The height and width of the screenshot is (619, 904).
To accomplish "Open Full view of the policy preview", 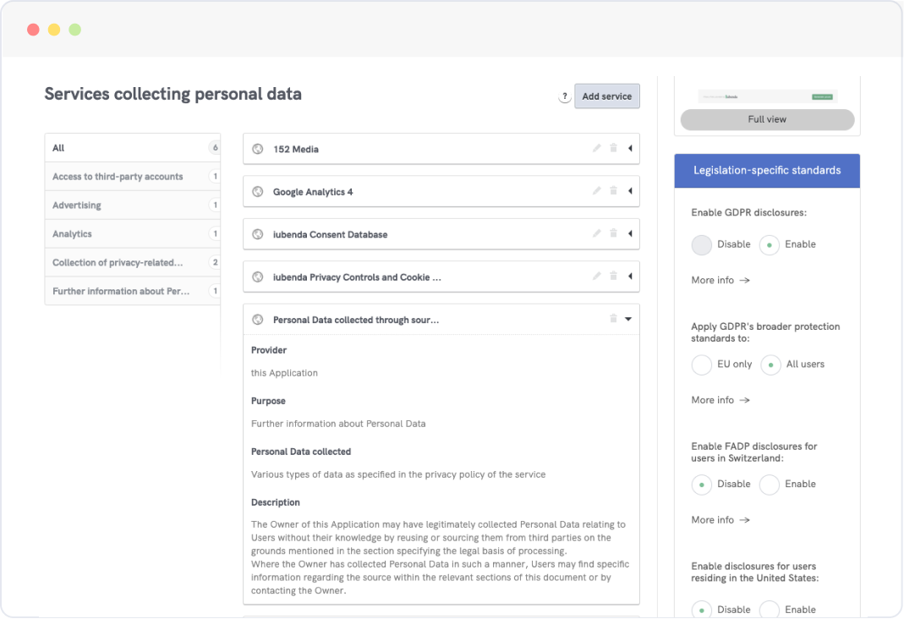I will click(x=767, y=119).
